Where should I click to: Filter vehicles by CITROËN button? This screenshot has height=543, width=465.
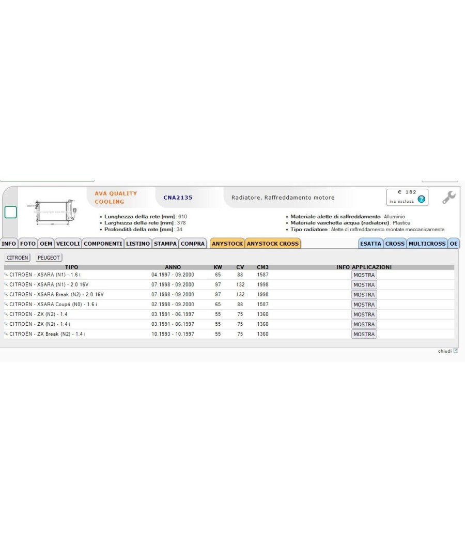[17, 258]
